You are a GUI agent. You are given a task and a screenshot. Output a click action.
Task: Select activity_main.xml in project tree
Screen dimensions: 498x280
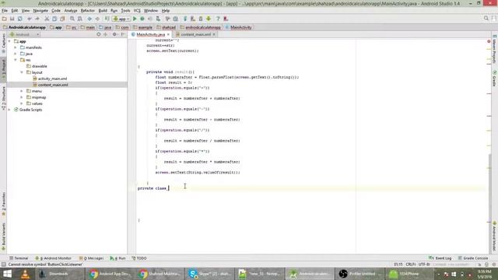point(52,79)
